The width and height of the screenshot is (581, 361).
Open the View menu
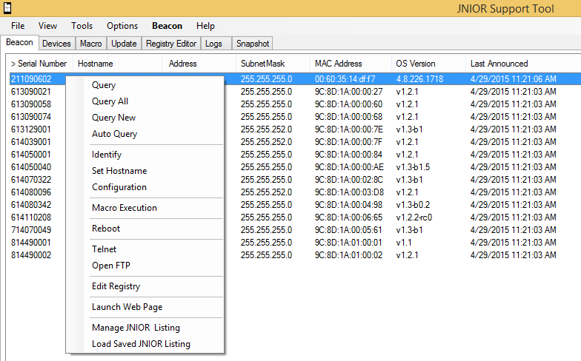pyautogui.click(x=47, y=26)
